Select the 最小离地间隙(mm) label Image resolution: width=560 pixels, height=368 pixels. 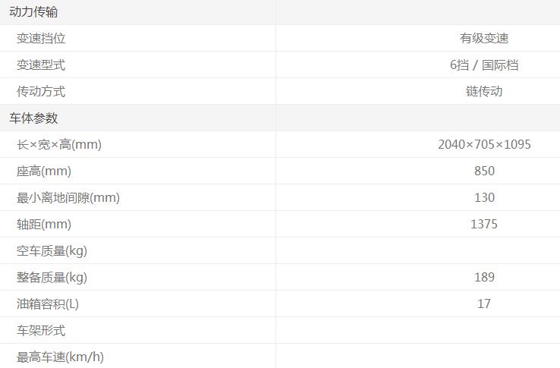click(68, 198)
